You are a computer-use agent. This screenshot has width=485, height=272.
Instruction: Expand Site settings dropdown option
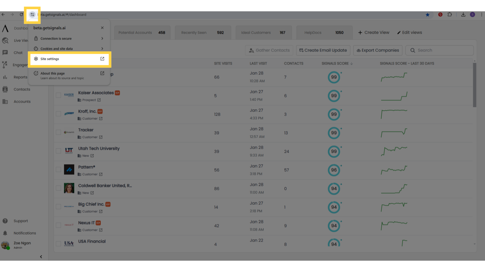tap(69, 59)
